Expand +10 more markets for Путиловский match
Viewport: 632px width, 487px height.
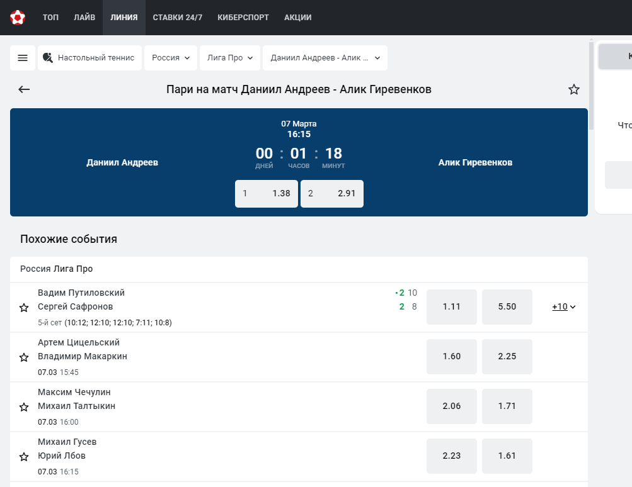pyautogui.click(x=564, y=306)
